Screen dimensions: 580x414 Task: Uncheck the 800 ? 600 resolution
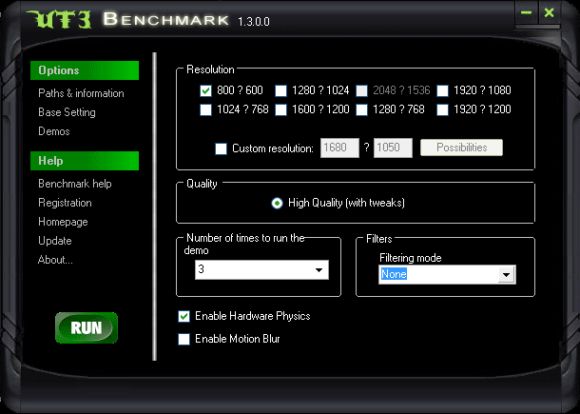click(x=206, y=91)
